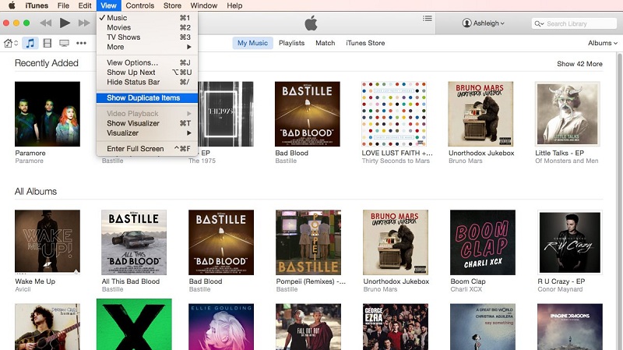Click the Avicii artist name
This screenshot has height=350, width=623.
coord(23,289)
